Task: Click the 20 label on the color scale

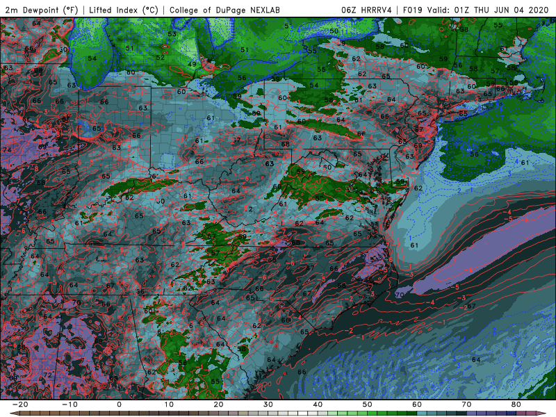Action: (218, 404)
